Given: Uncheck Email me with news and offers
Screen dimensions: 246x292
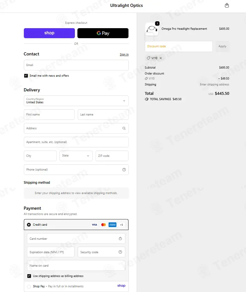Looking at the screenshot, I should (26, 76).
